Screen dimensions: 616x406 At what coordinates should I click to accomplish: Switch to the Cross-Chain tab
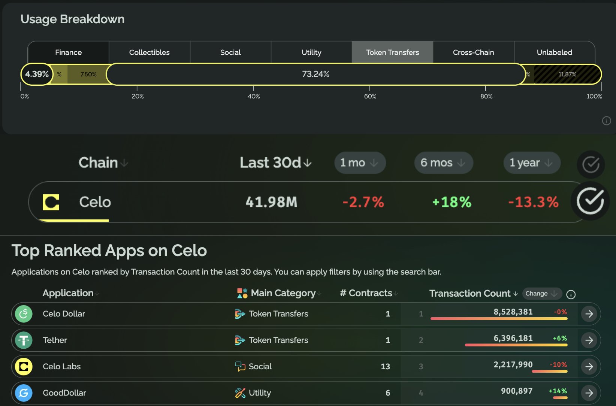tap(473, 52)
